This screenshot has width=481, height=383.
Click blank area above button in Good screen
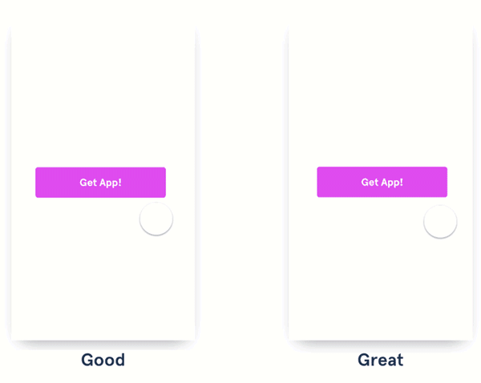pyautogui.click(x=103, y=96)
